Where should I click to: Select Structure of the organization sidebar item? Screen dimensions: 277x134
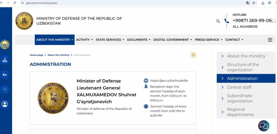(243, 67)
